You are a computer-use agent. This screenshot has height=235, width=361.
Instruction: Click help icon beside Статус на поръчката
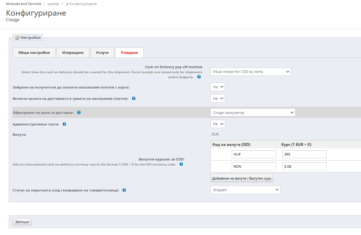[124, 190]
